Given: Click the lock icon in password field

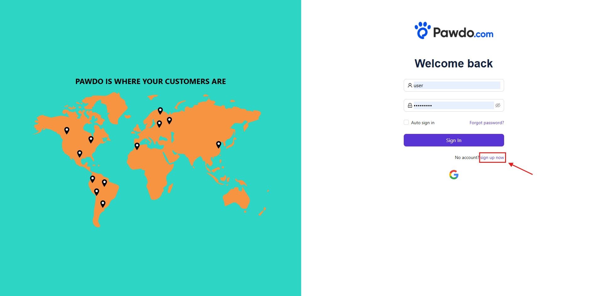Looking at the screenshot, I should coord(410,105).
